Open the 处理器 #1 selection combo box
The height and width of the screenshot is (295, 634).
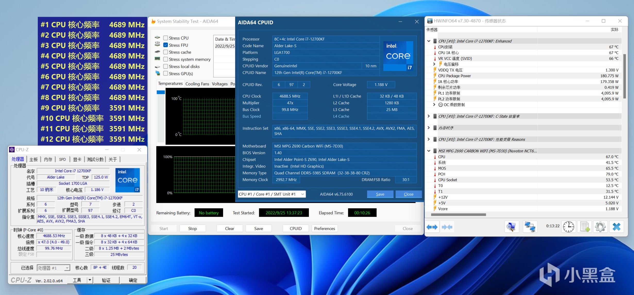53,268
